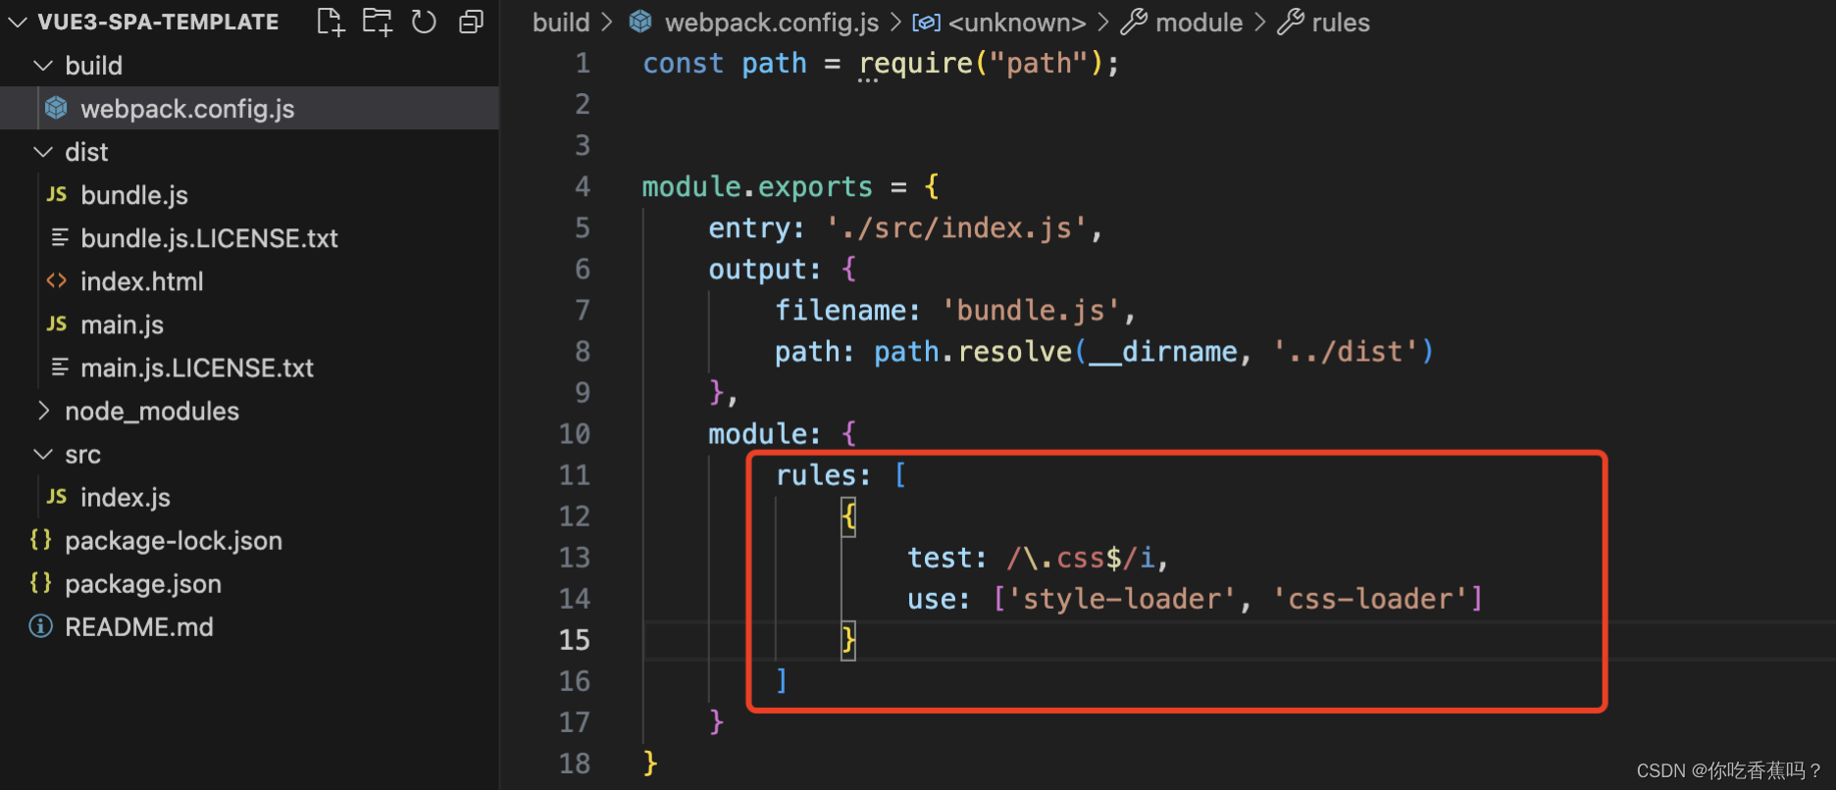Collapse the build folder chevron
The height and width of the screenshot is (790, 1836).
pos(43,66)
